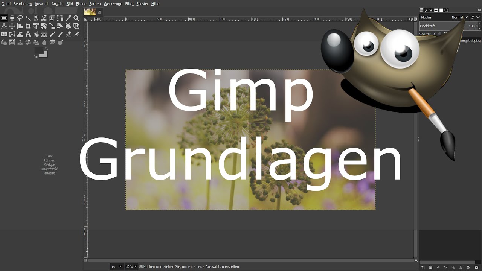Image resolution: width=482 pixels, height=271 pixels.
Task: Select the Crop tool
Action: (x=28, y=26)
